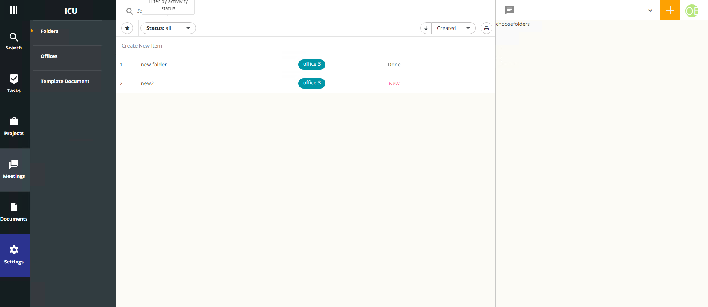708x307 pixels.
Task: Click the New status of new2
Action: point(394,83)
